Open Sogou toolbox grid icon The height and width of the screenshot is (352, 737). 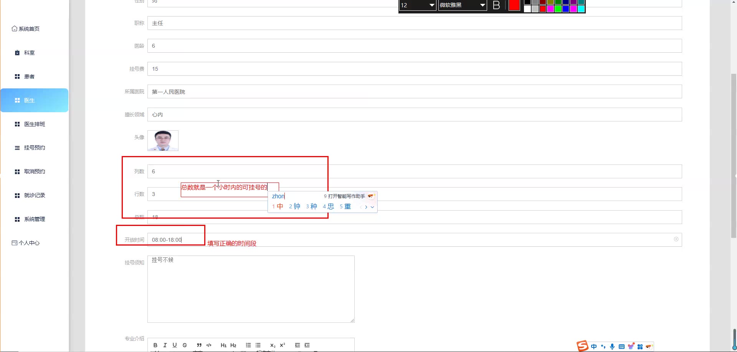(640, 347)
